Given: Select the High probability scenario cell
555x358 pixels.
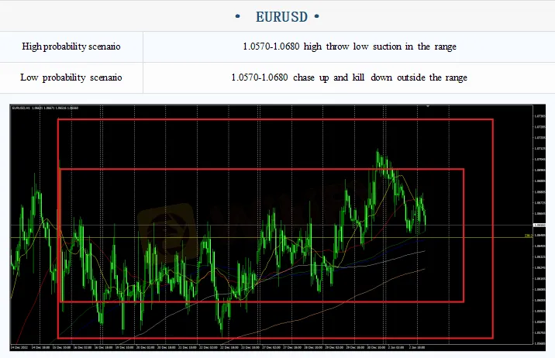Looking at the screenshot, I should (x=71, y=46).
